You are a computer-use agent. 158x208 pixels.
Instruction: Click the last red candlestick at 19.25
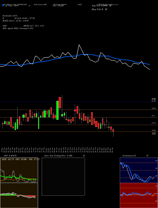coord(113,130)
